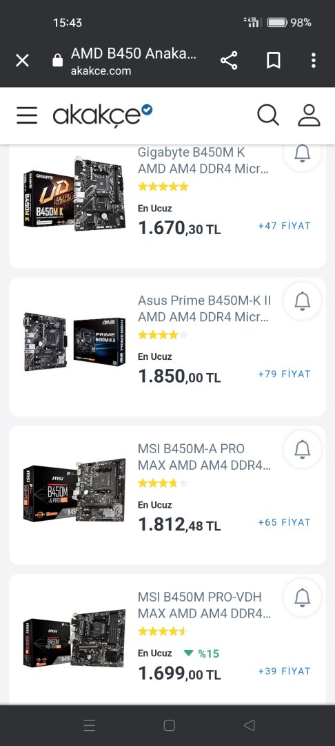Show +47 FİYAT offers for Gigabyte board
335x746 pixels.
click(x=284, y=225)
